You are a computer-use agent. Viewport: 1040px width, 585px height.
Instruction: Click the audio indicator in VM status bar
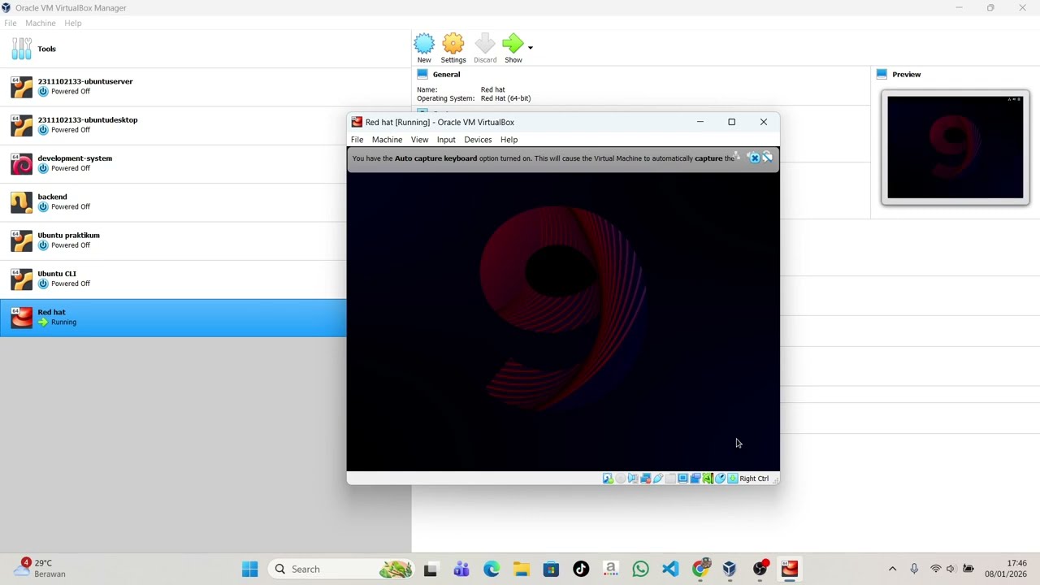coord(633,479)
